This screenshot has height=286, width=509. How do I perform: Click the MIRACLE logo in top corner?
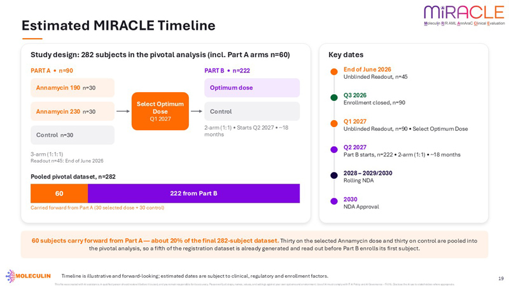coord(464,15)
